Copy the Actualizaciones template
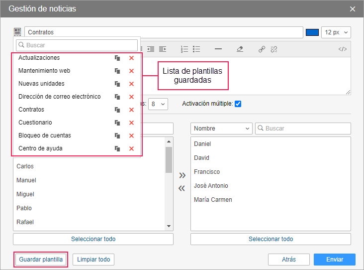 click(118, 58)
